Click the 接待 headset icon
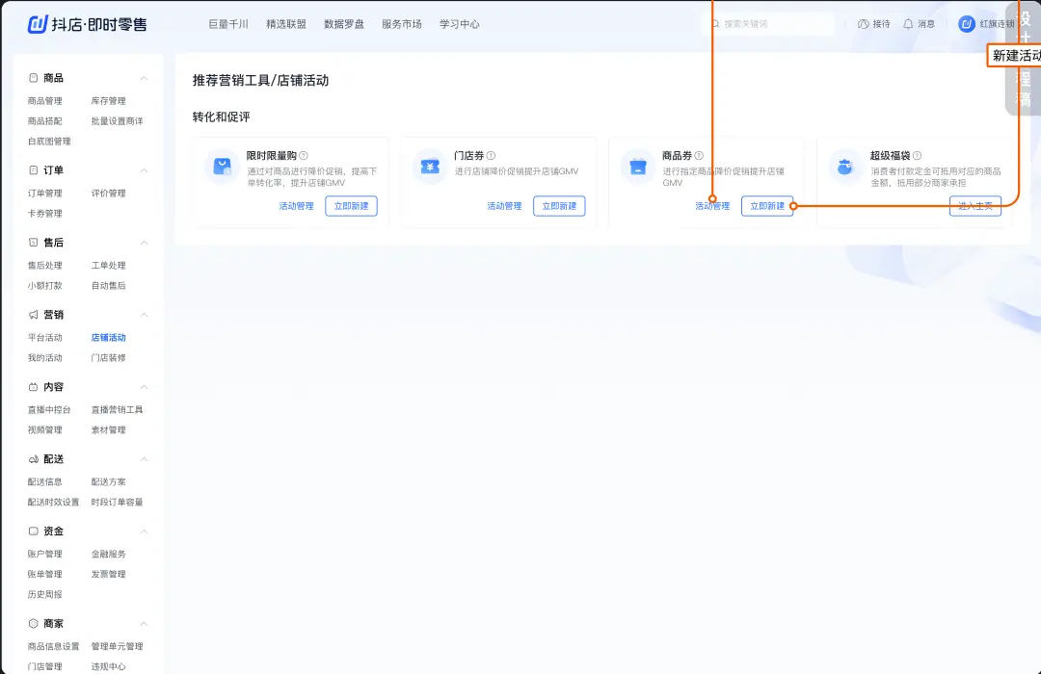 pyautogui.click(x=863, y=24)
